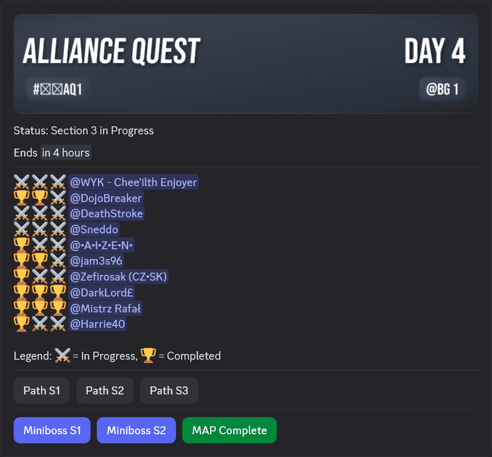The height and width of the screenshot is (457, 492).
Task: Open the @WYK - Chee'ilth Enjoyer mention
Action: (x=133, y=182)
